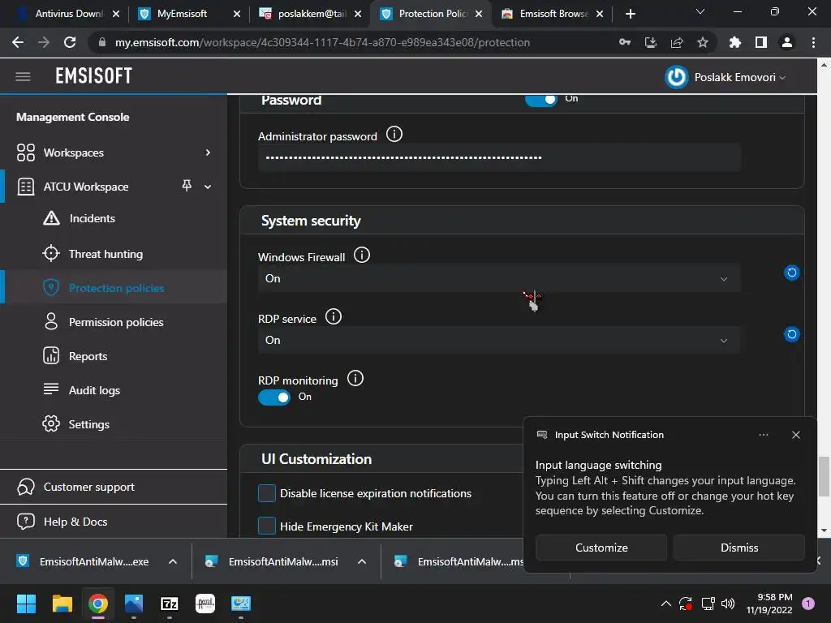Click the Workspaces grid icon

pyautogui.click(x=25, y=153)
